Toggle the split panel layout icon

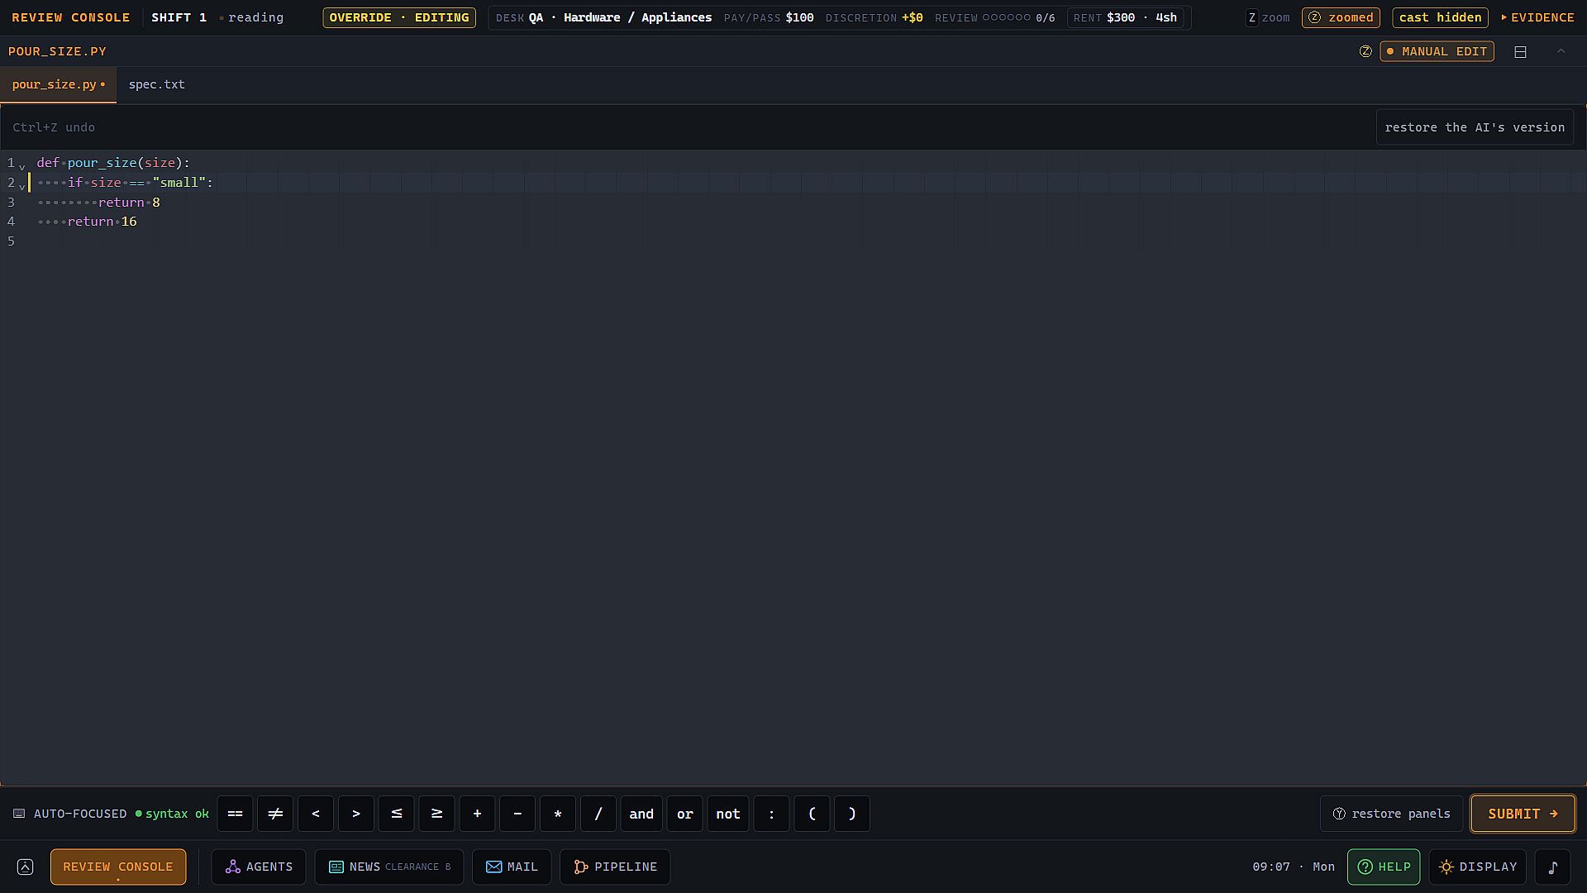1520,51
